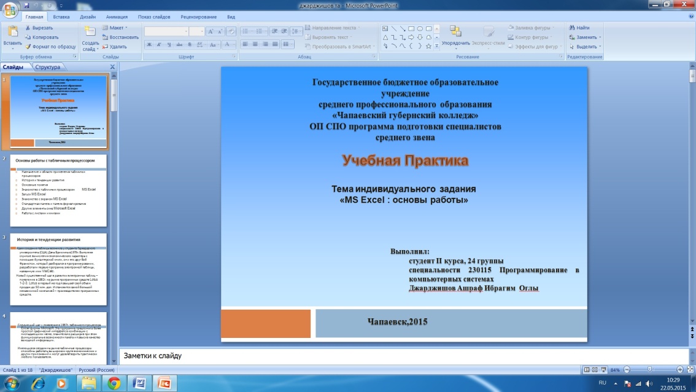Open slide sorter view in status bar
This screenshot has width=696, height=392.
point(595,370)
